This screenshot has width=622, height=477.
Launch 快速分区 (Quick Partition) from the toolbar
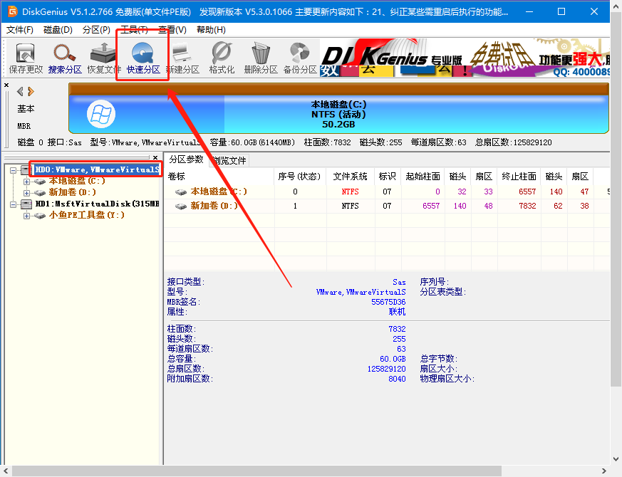143,58
